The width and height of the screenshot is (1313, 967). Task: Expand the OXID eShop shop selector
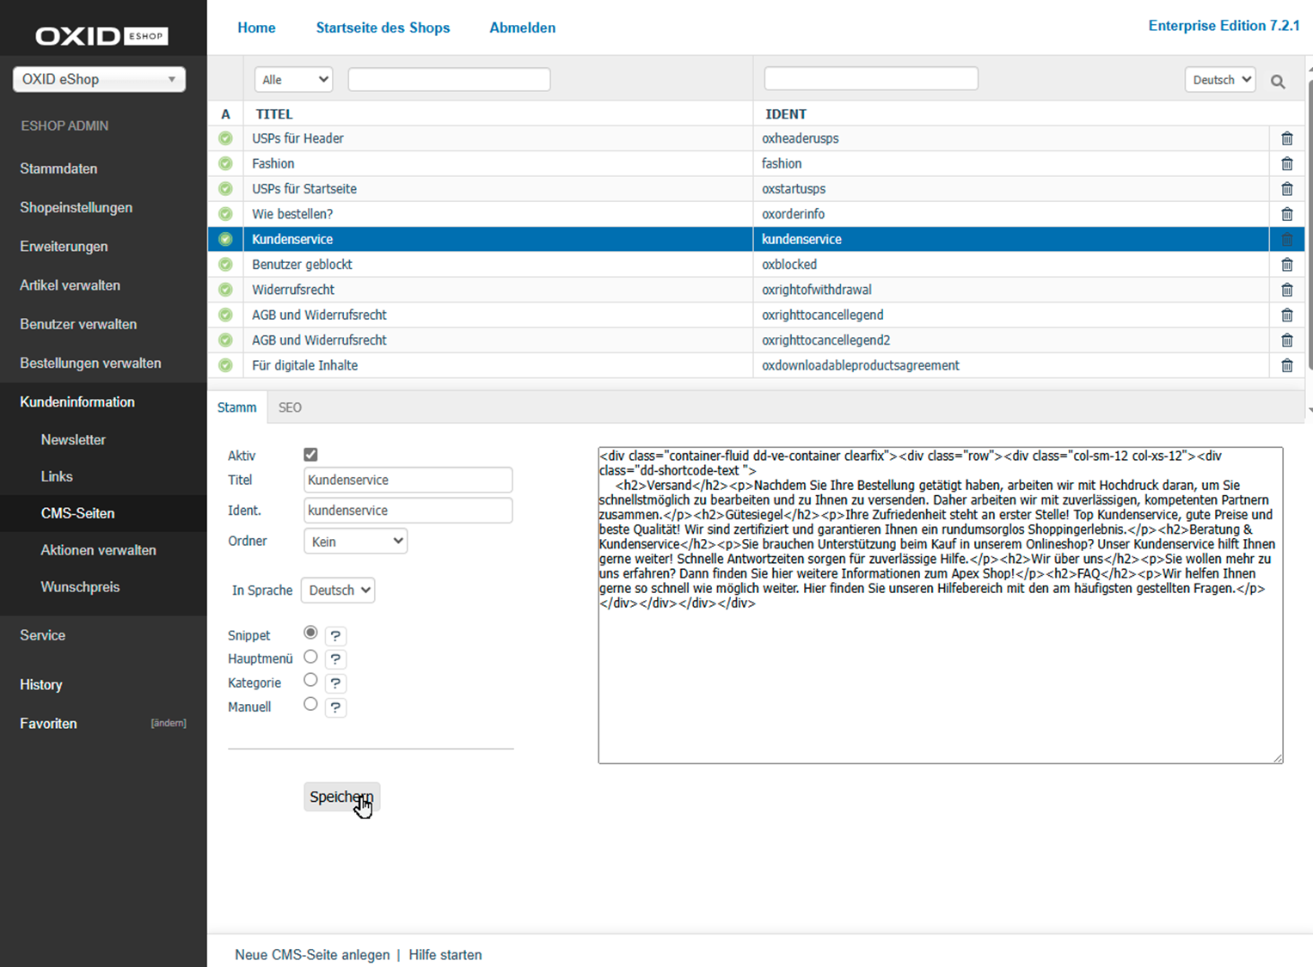[99, 79]
